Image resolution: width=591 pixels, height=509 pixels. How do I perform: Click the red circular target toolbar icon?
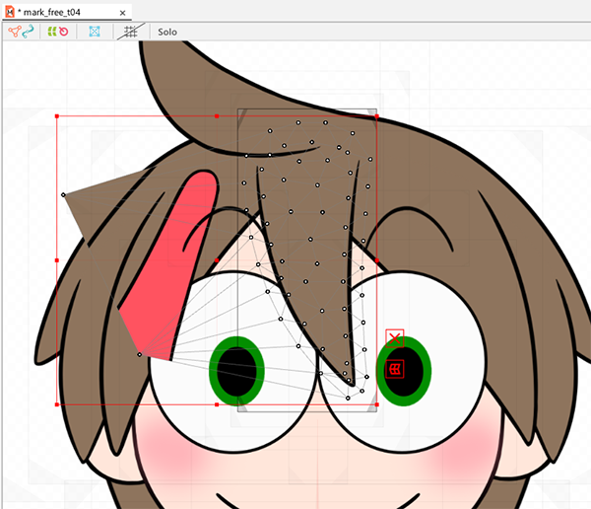coord(63,32)
